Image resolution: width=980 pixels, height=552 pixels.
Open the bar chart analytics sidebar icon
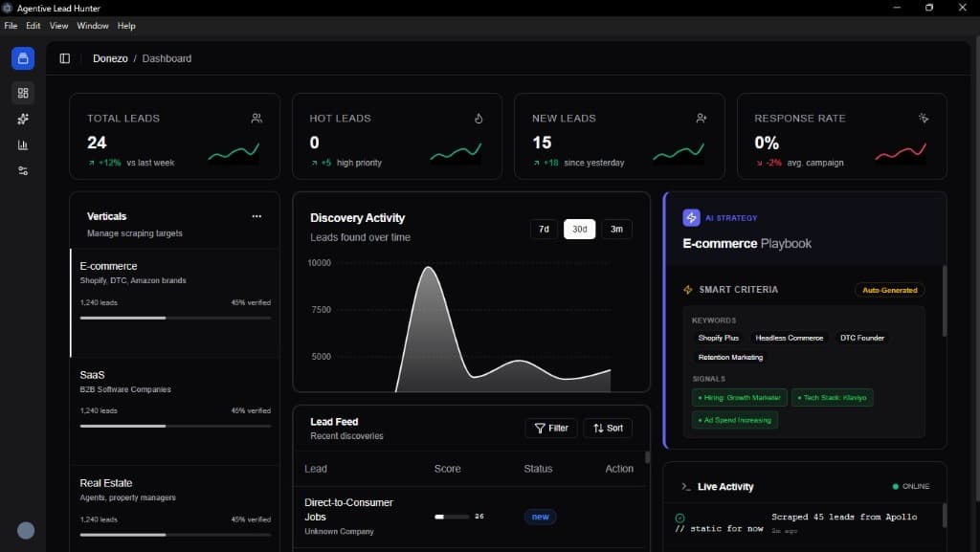23,144
